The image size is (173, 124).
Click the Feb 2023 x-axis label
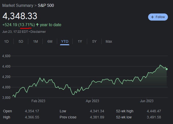pyautogui.click(x=38, y=101)
